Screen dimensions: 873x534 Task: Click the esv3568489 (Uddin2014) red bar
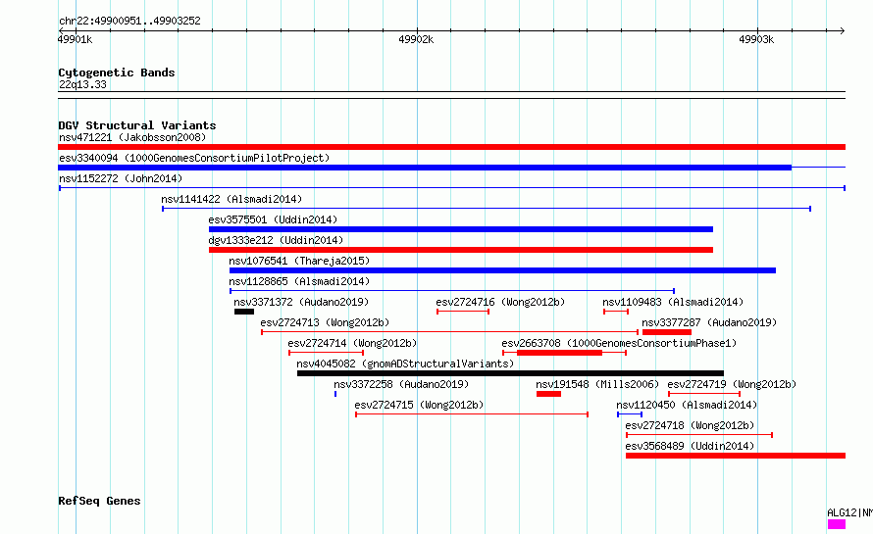click(x=736, y=456)
